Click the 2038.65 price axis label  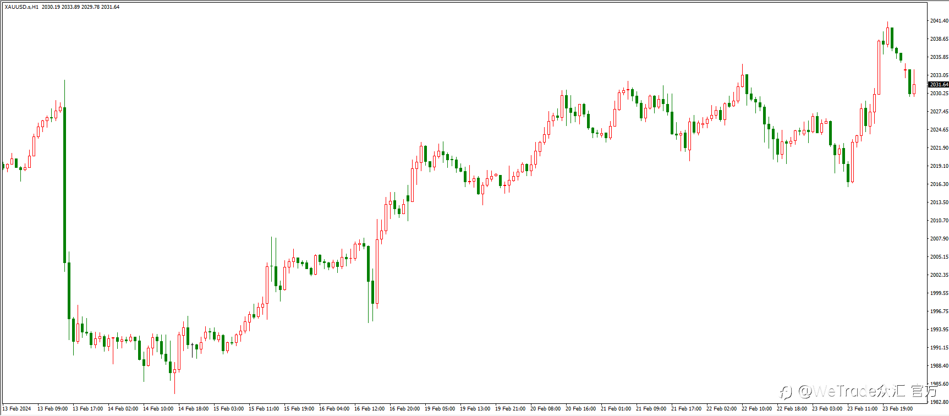(939, 39)
